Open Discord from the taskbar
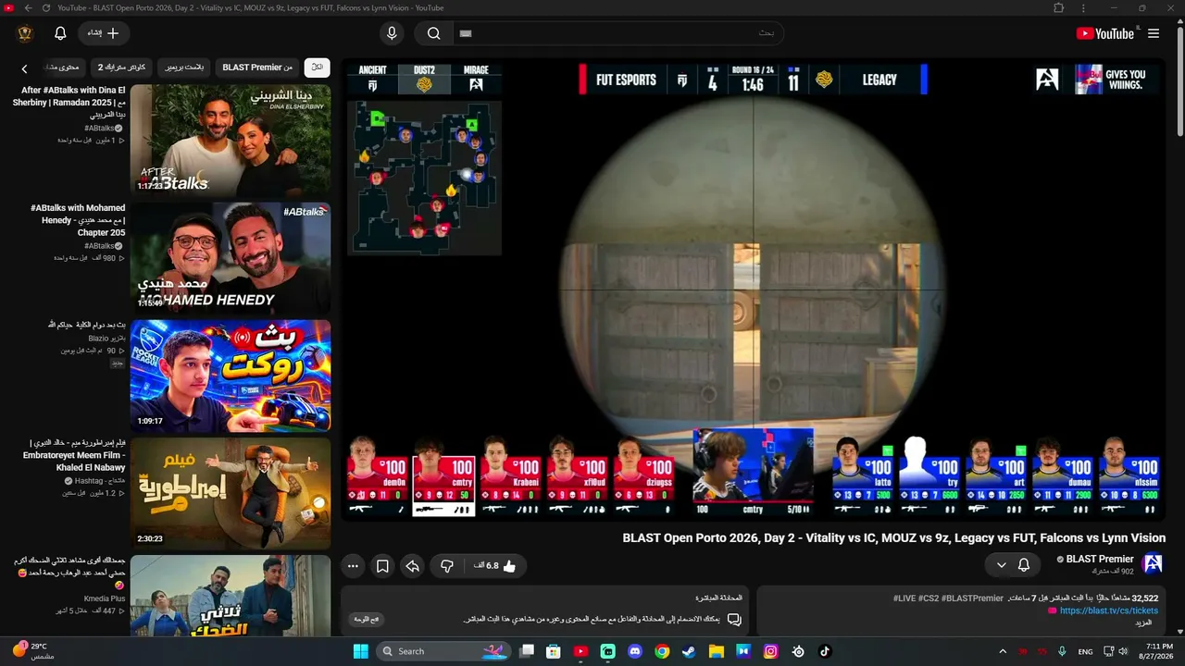Screen dimensions: 1185x666 (x=635, y=651)
